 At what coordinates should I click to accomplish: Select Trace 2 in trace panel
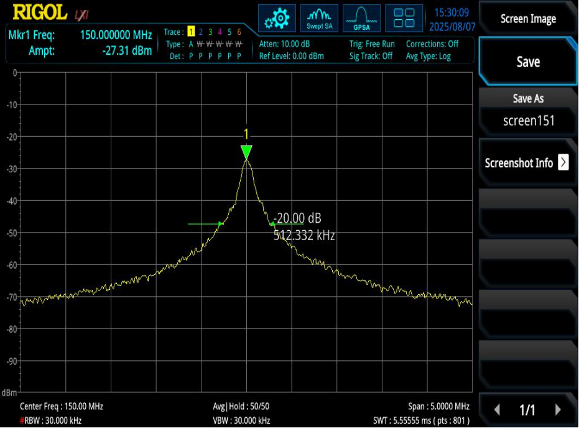(200, 32)
